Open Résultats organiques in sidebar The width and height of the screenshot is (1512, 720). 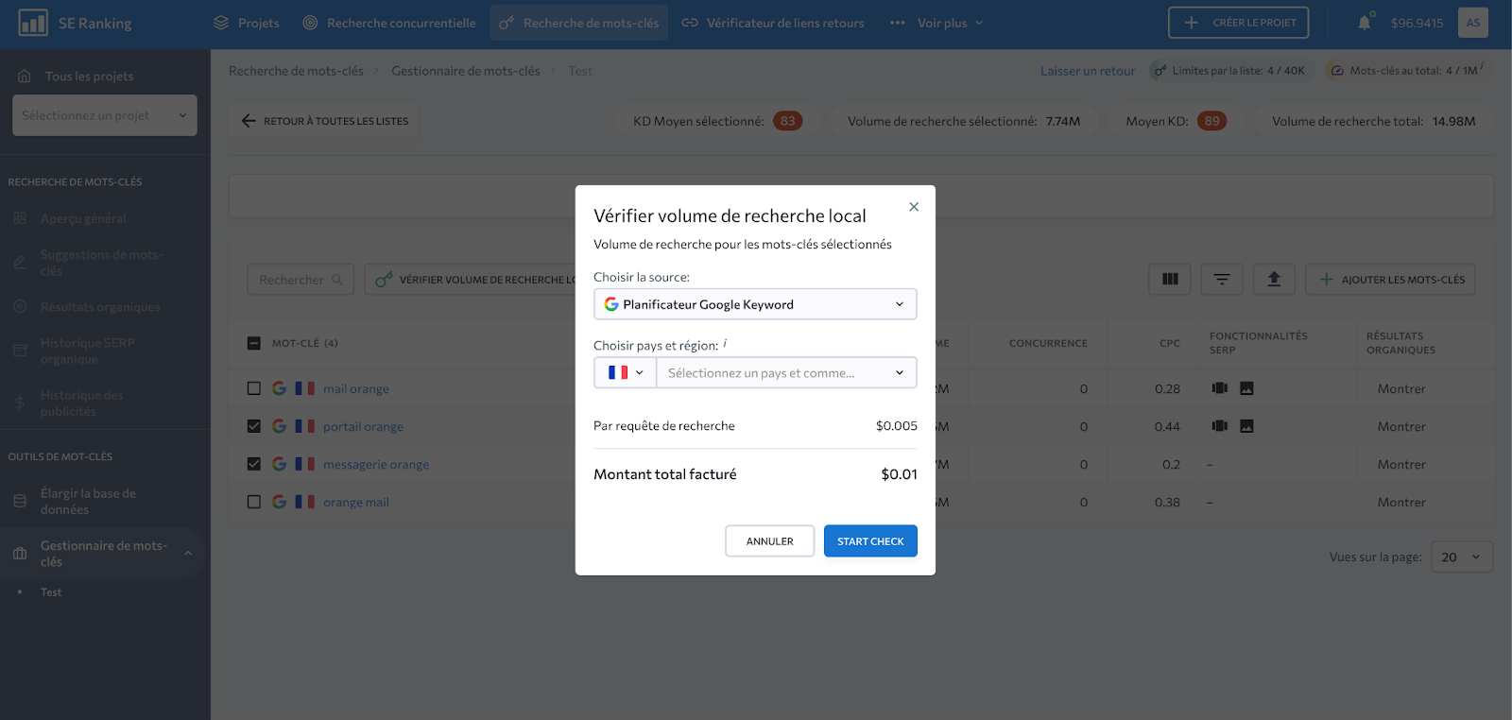pos(100,307)
